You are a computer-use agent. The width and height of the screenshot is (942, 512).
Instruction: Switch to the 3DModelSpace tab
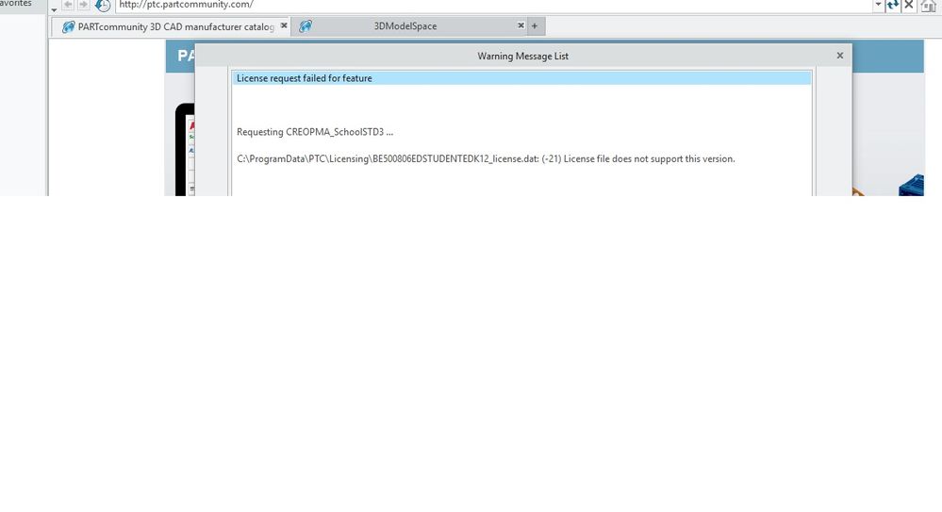pyautogui.click(x=405, y=26)
